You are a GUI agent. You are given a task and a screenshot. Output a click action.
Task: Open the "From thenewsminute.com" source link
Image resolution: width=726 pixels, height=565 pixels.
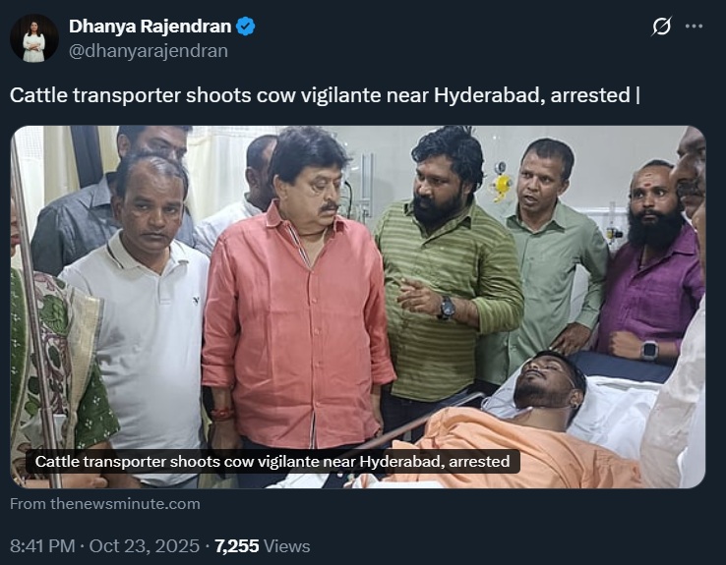pos(105,504)
